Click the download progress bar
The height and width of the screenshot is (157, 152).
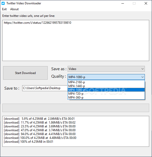pyautogui.click(x=76, y=108)
